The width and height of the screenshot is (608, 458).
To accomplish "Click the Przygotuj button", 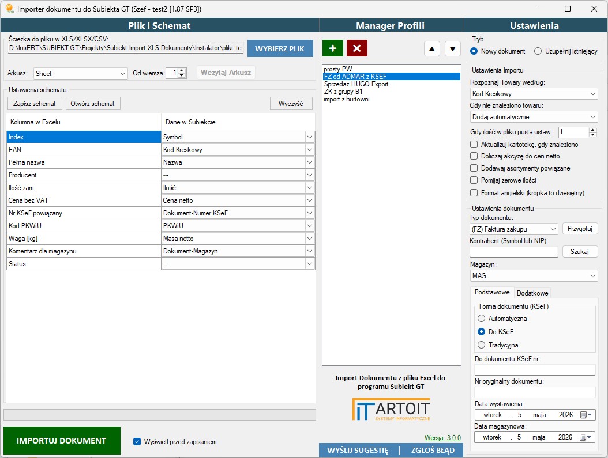I will [580, 229].
